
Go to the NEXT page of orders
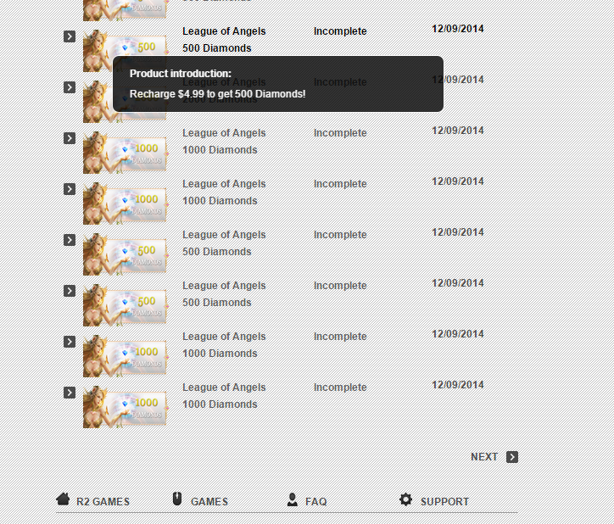pyautogui.click(x=484, y=457)
